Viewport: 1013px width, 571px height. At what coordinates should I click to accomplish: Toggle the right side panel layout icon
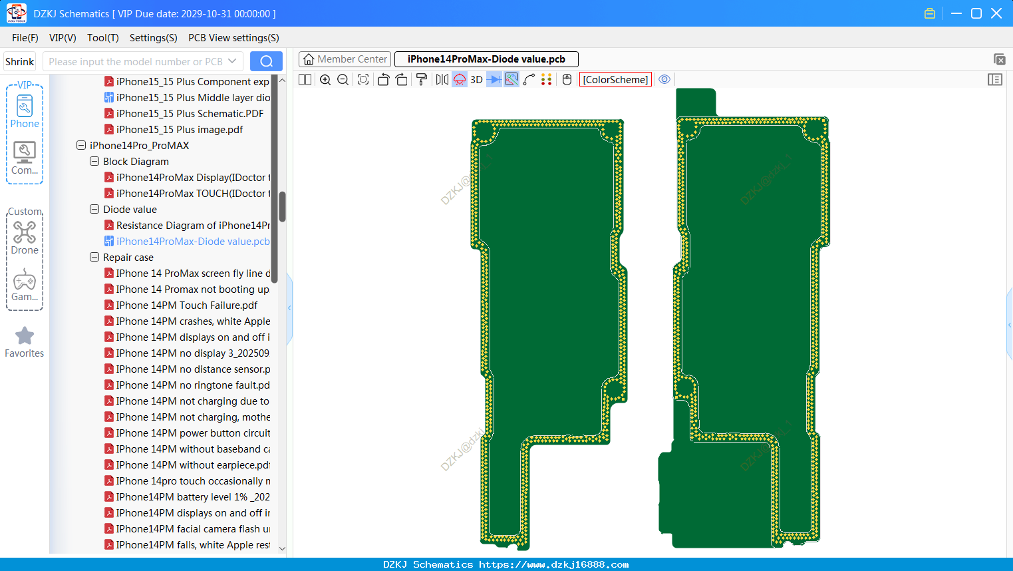point(995,80)
